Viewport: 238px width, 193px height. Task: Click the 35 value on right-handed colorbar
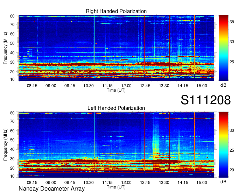(x=232, y=22)
